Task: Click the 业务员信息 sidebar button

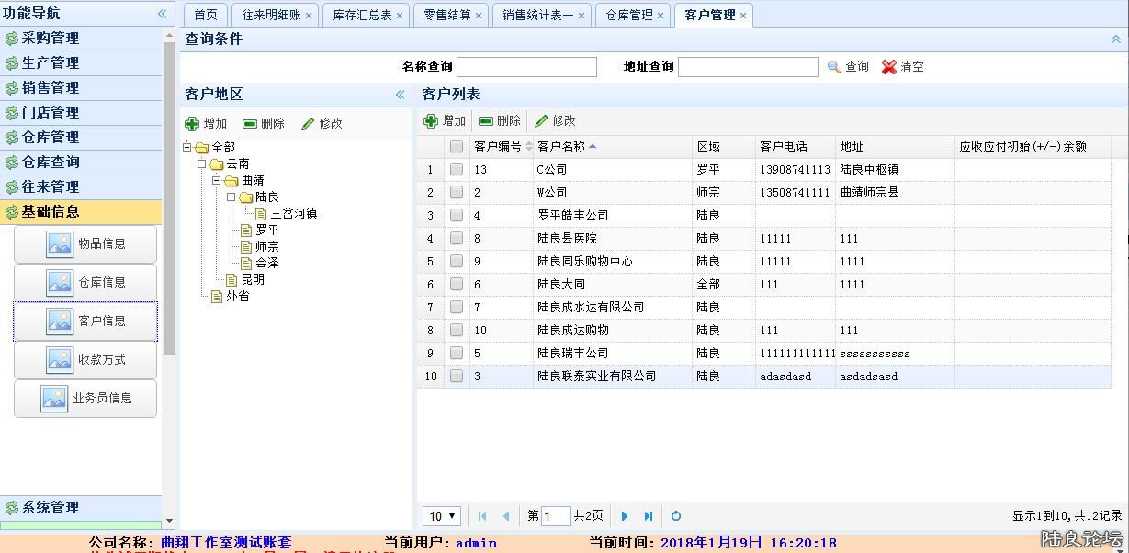Action: point(85,399)
